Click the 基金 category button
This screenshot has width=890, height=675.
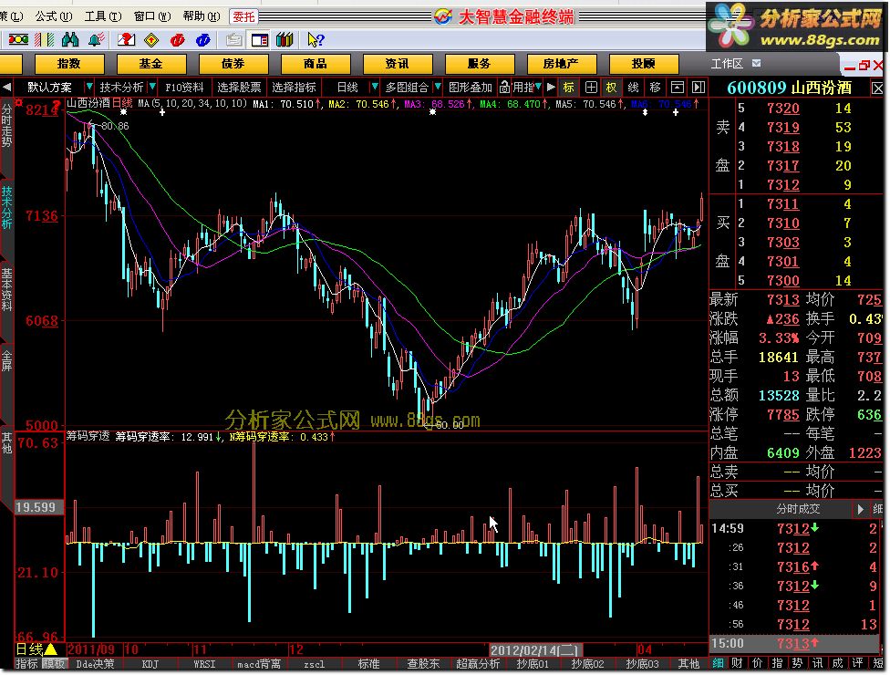(x=151, y=64)
